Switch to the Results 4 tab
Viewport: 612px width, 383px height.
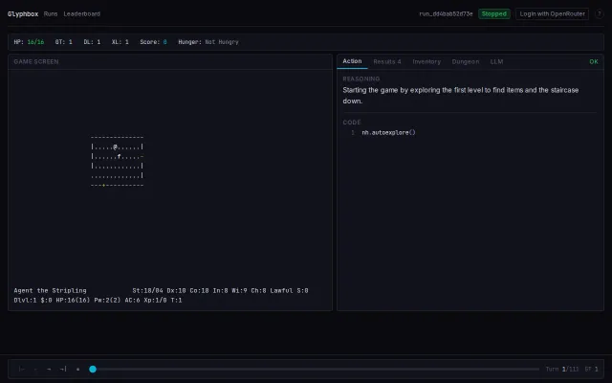point(386,61)
